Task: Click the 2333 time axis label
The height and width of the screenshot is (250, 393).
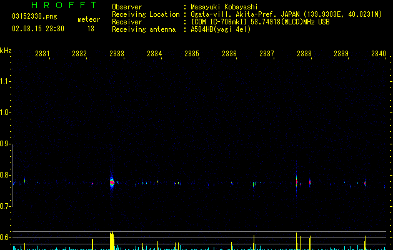Action: pyautogui.click(x=117, y=54)
